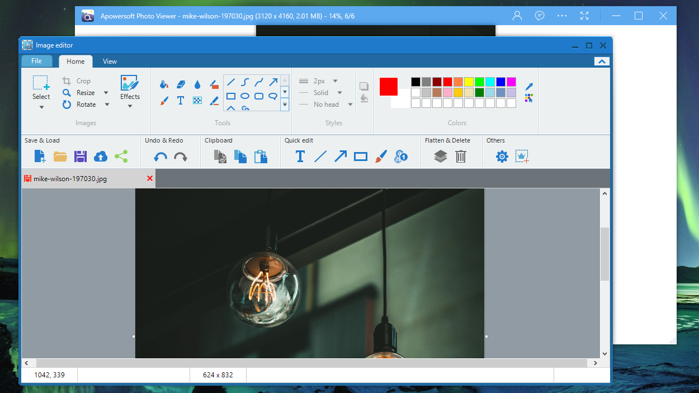The width and height of the screenshot is (699, 393).
Task: Open the No head arrow style dropdown
Action: [350, 105]
